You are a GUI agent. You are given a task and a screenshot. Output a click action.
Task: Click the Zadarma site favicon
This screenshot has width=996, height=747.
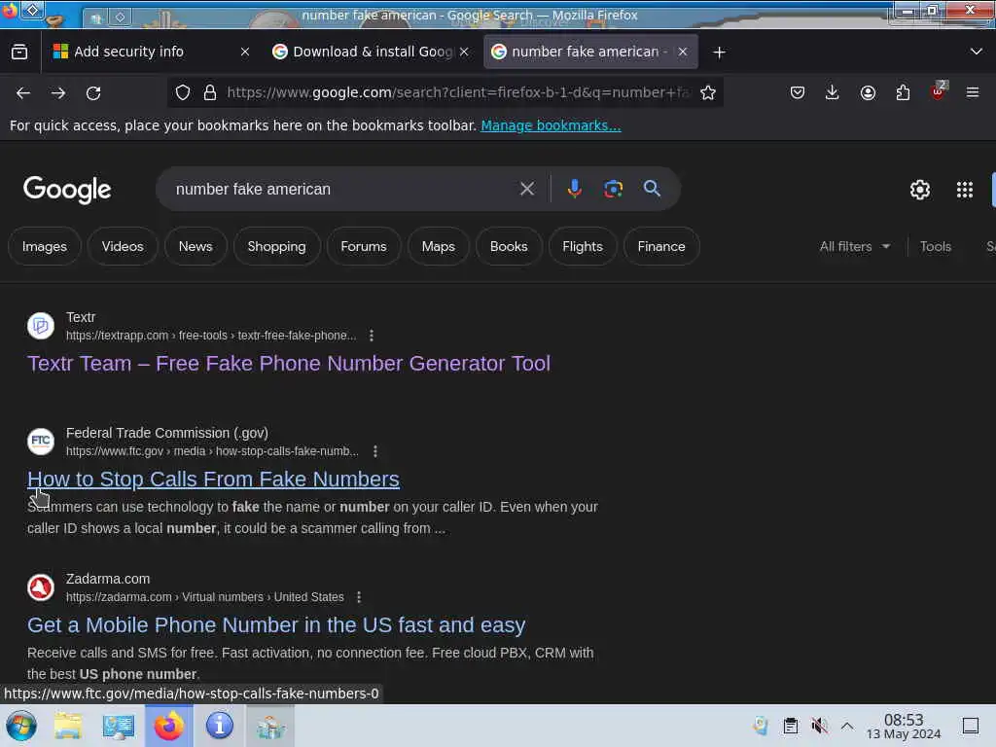point(41,587)
